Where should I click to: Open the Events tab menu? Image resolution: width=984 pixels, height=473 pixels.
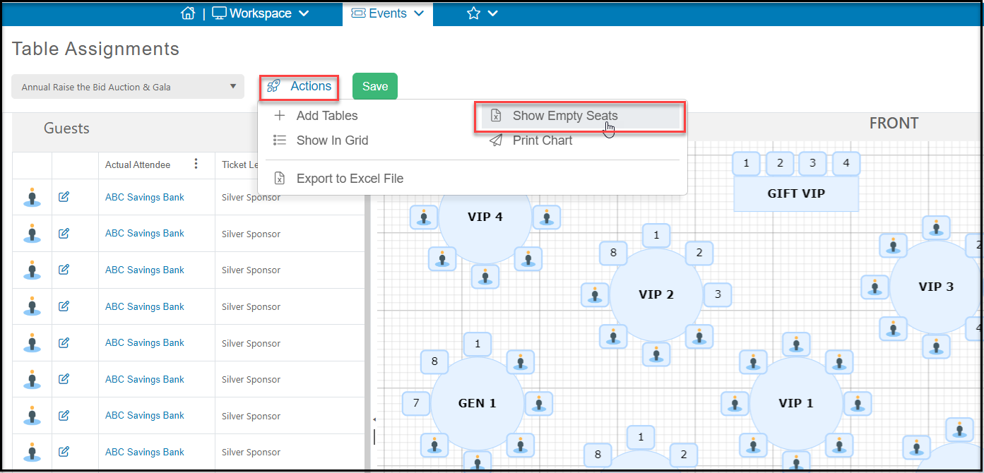coord(388,13)
